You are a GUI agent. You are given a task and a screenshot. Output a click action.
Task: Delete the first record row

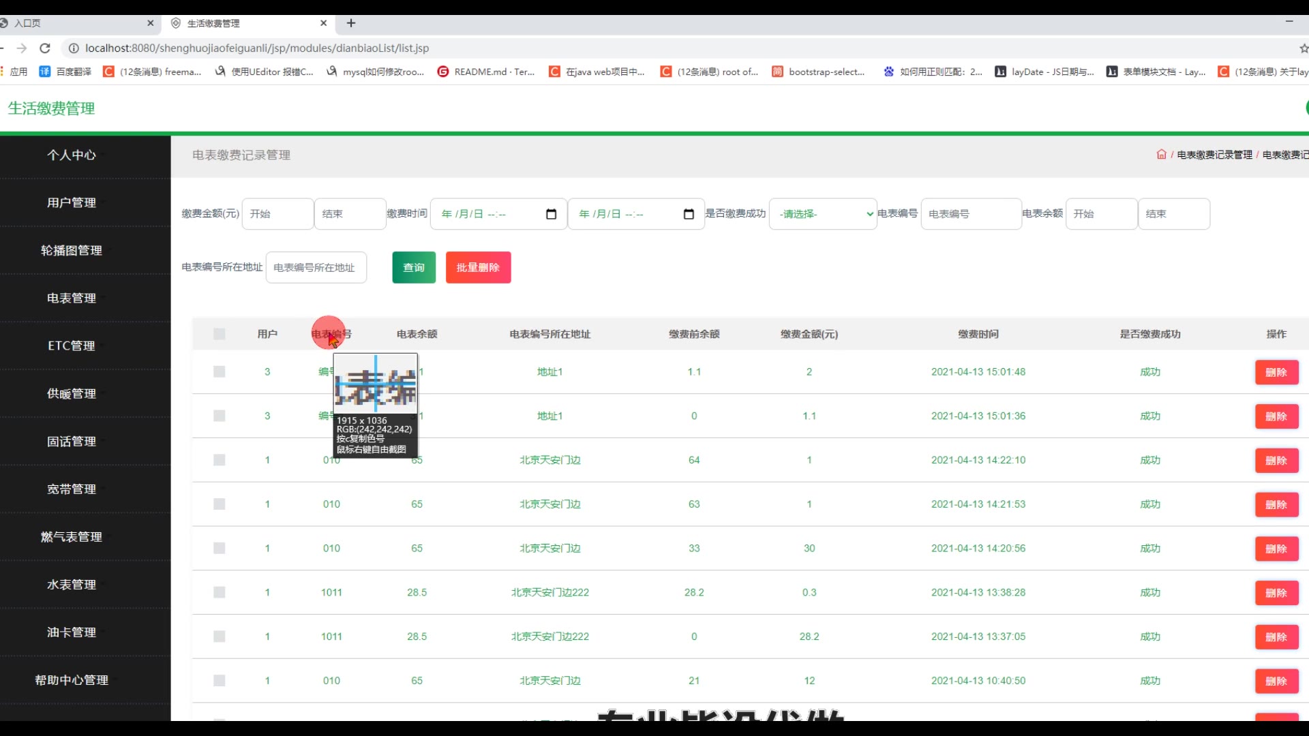1276,373
